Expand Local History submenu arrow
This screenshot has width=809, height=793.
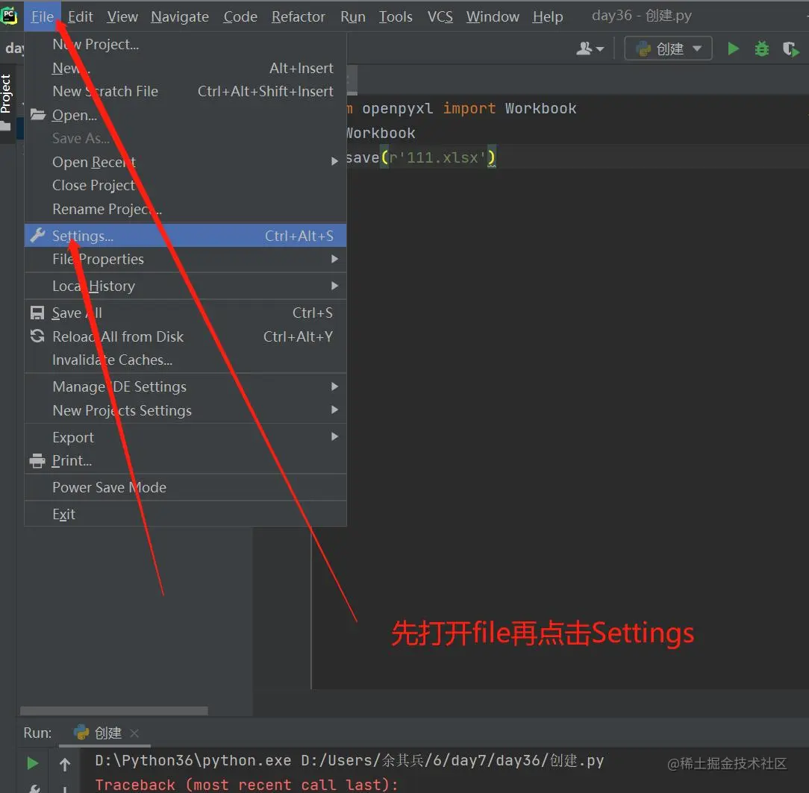click(x=334, y=286)
